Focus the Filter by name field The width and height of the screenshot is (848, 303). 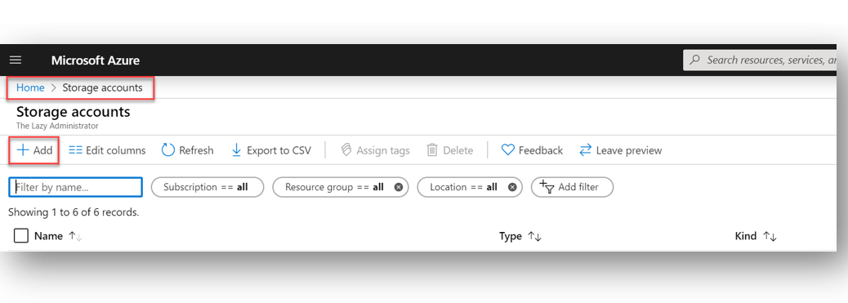click(76, 187)
